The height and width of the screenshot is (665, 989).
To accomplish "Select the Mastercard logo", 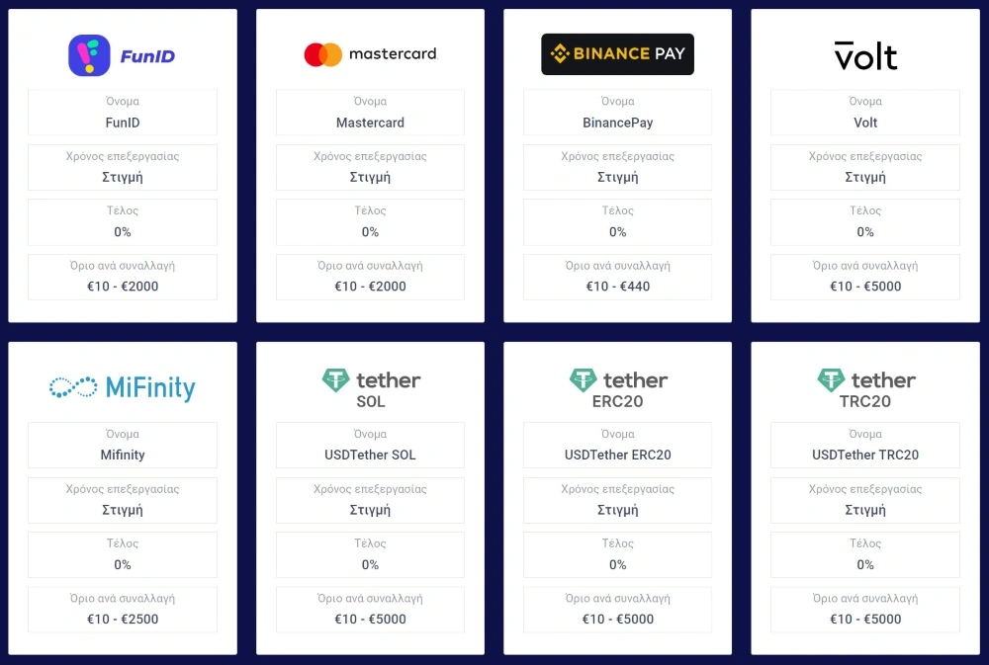I will [x=370, y=54].
